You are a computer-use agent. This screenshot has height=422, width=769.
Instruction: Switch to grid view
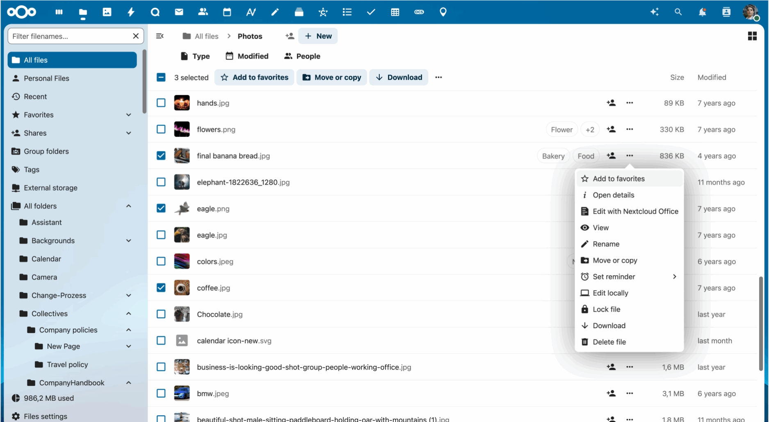pos(752,36)
